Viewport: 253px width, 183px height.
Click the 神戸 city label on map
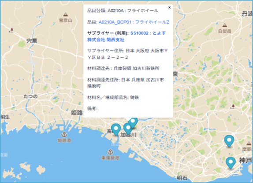click(x=246, y=161)
